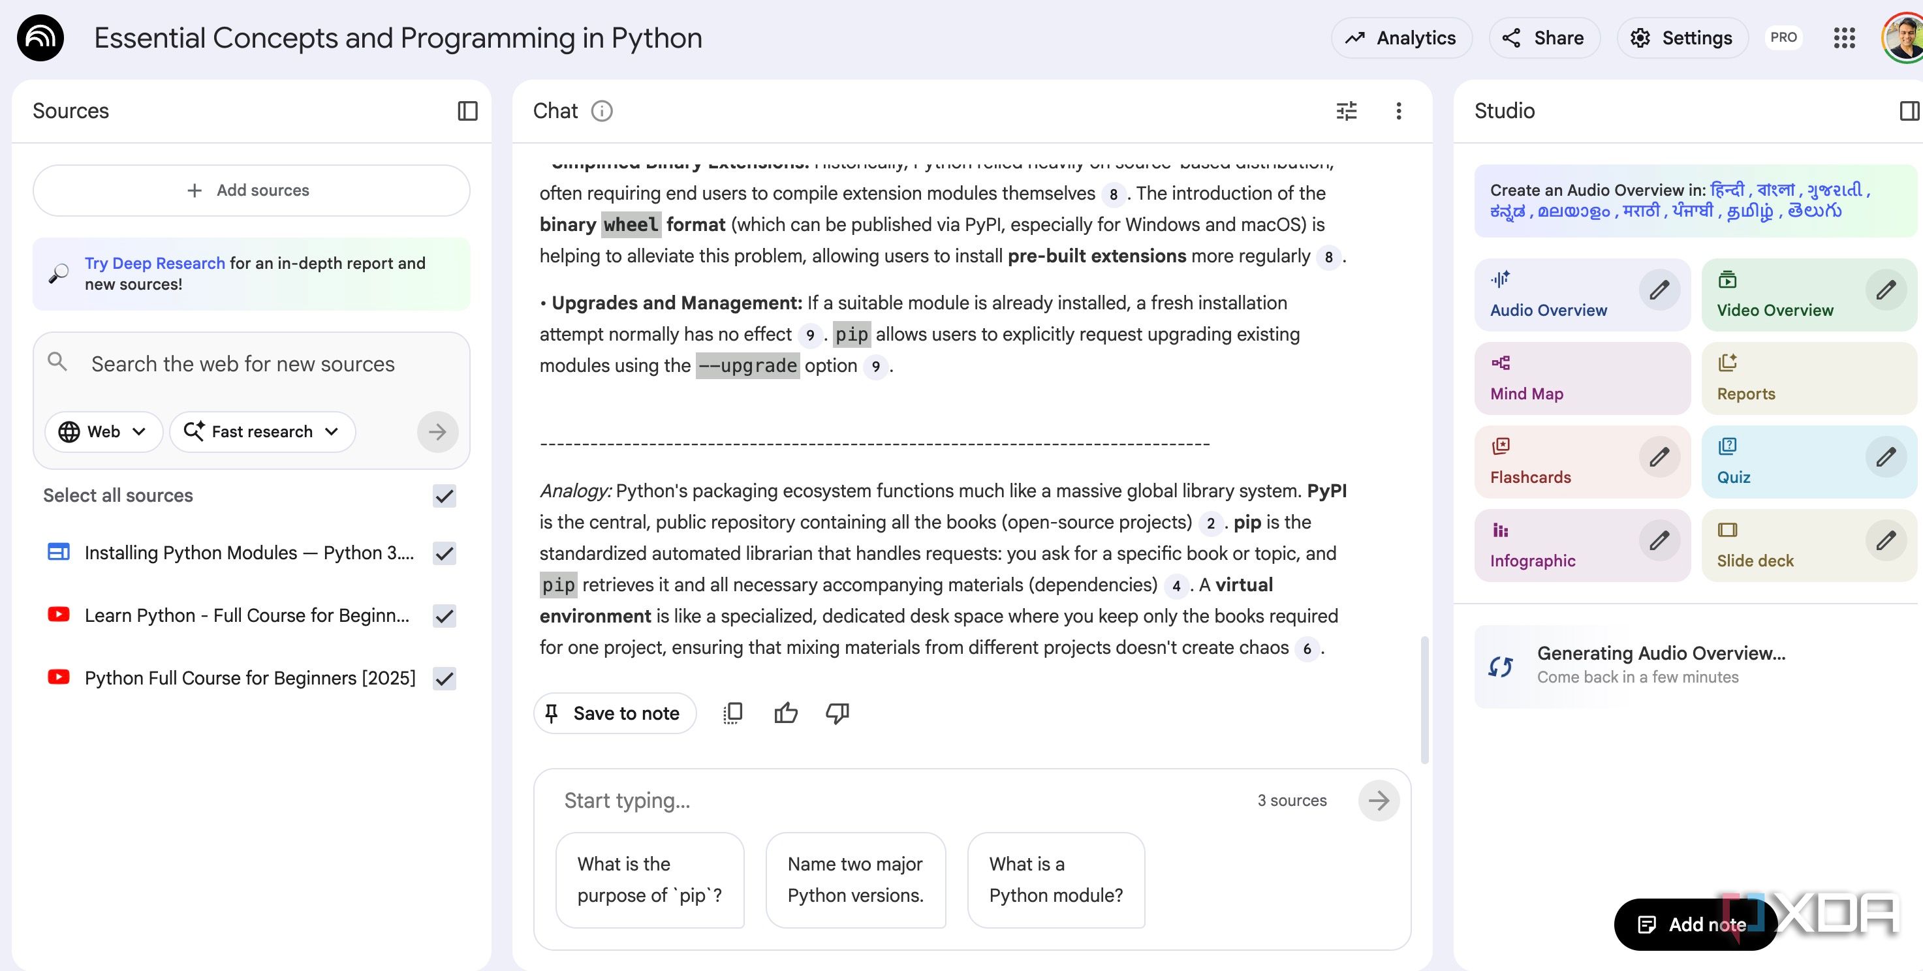Image resolution: width=1923 pixels, height=971 pixels.
Task: Save response to note
Action: click(x=614, y=713)
